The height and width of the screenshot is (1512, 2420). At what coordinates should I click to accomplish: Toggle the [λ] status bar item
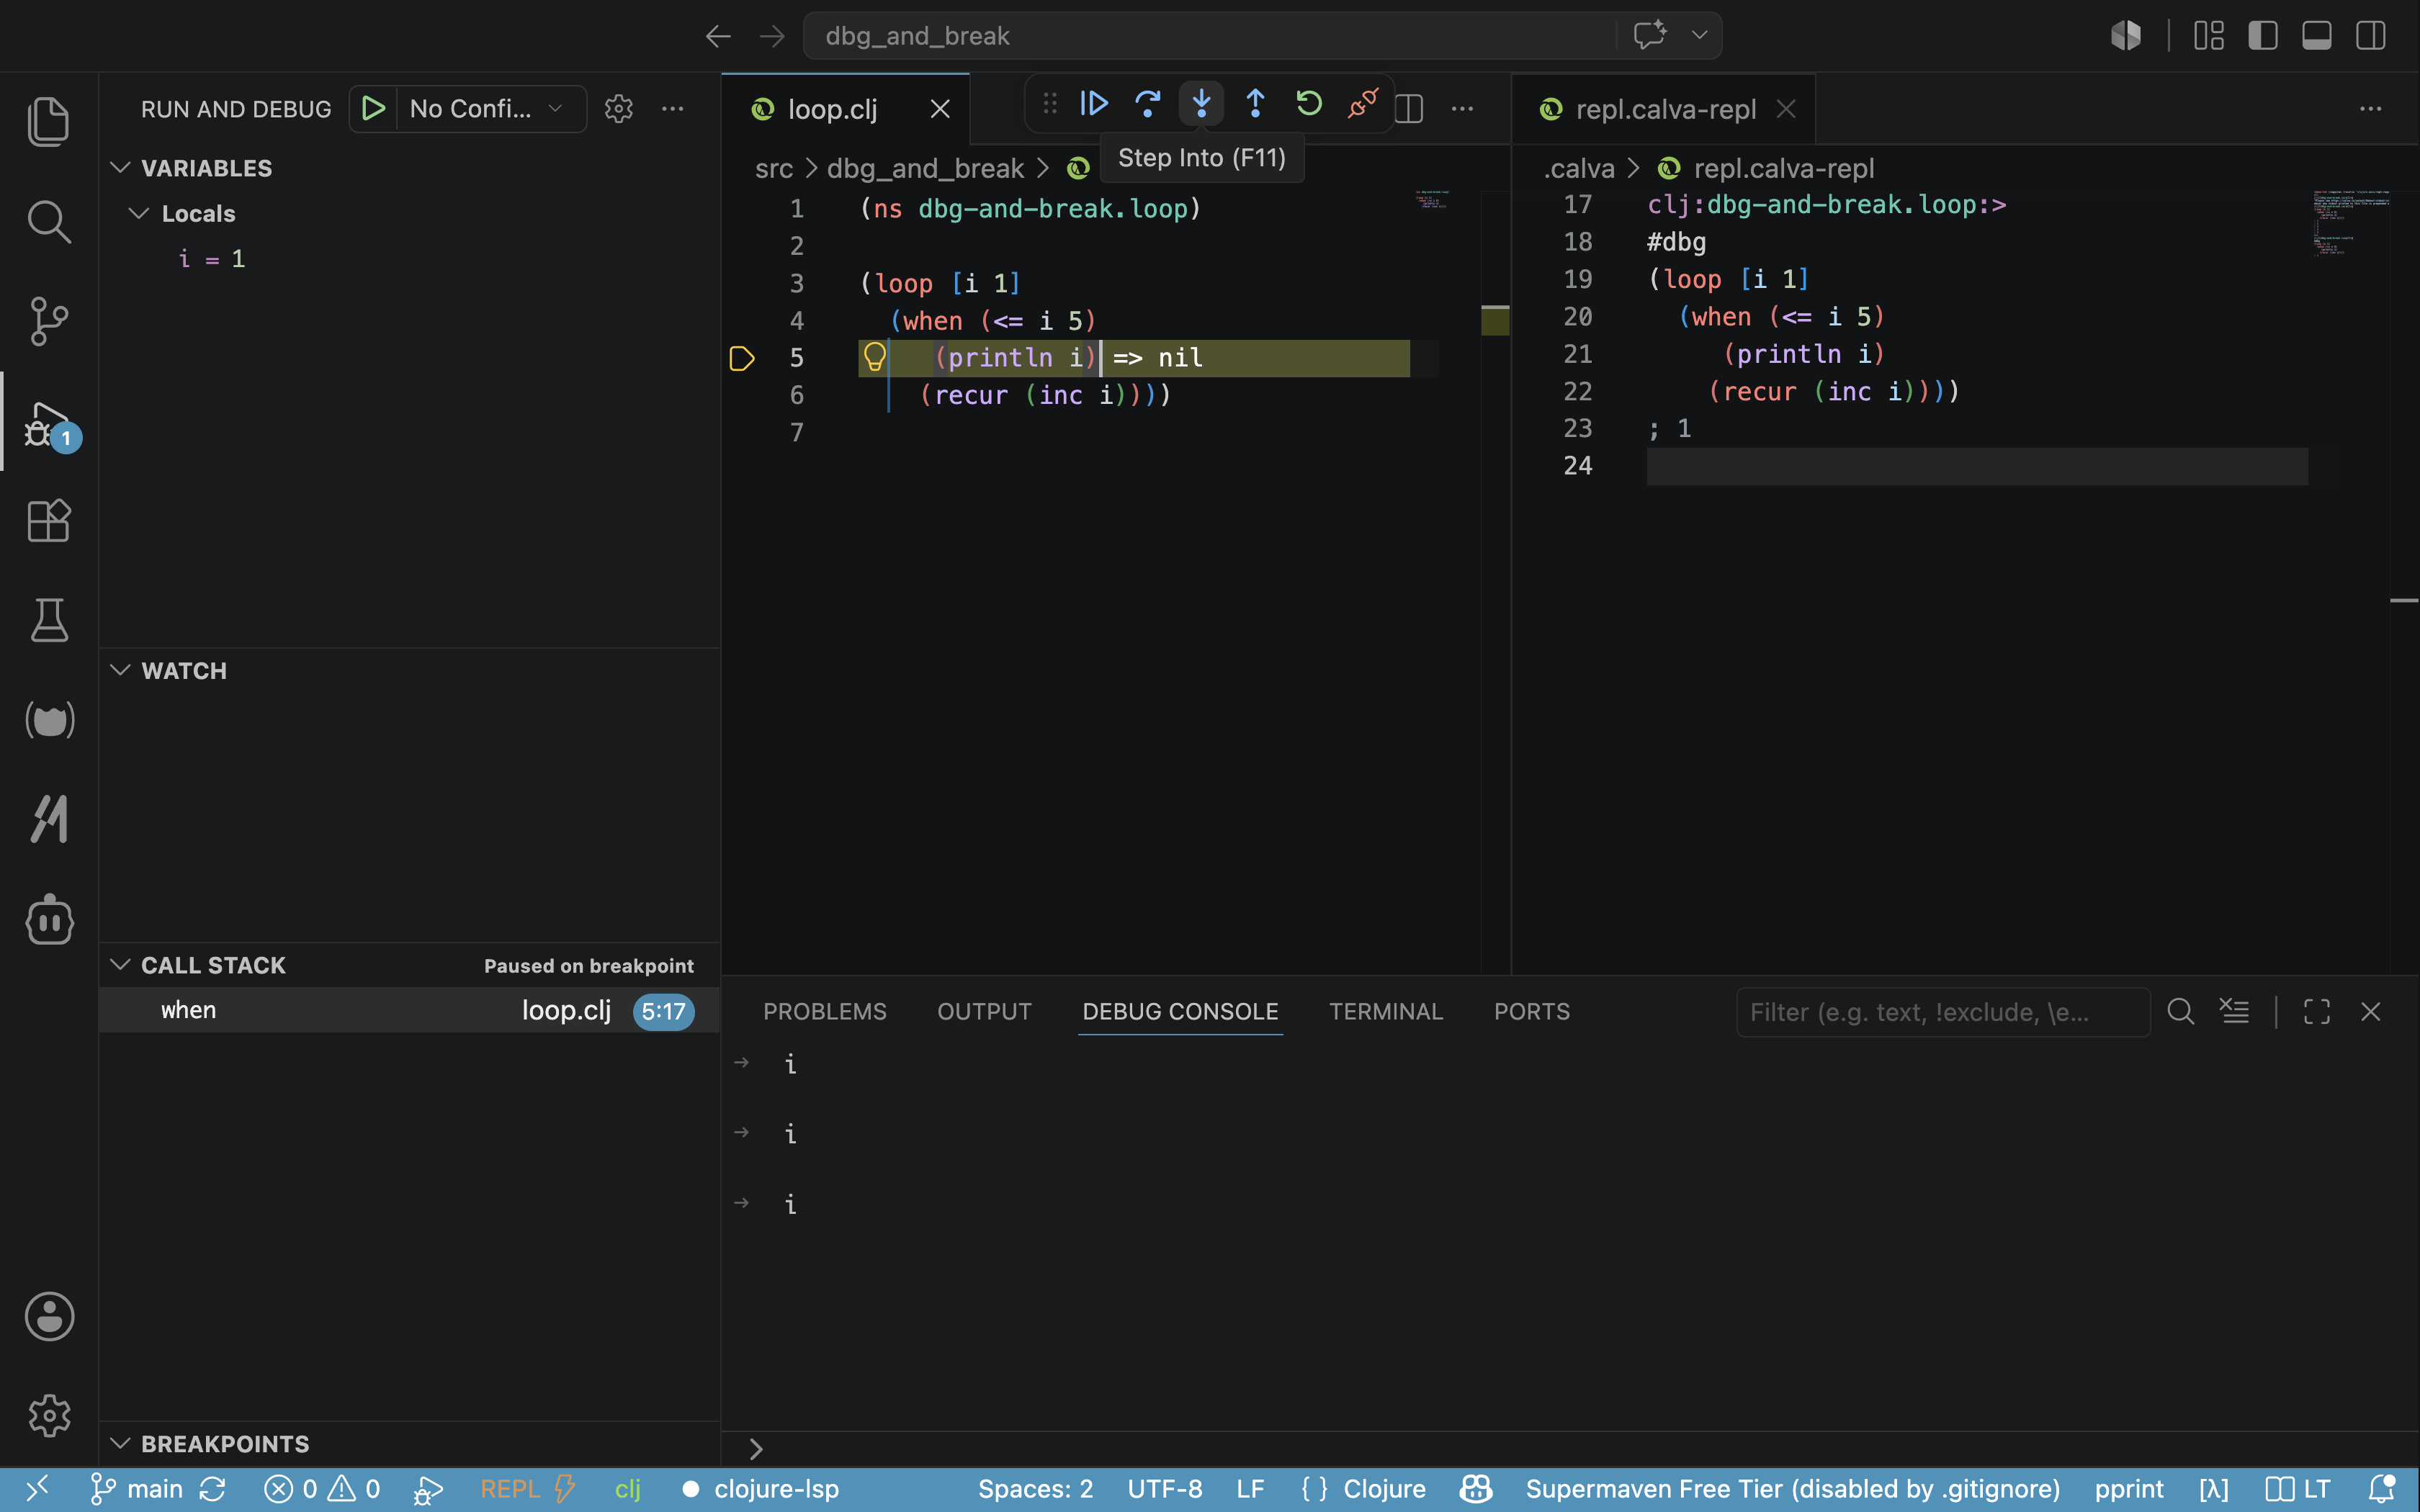(2214, 1489)
